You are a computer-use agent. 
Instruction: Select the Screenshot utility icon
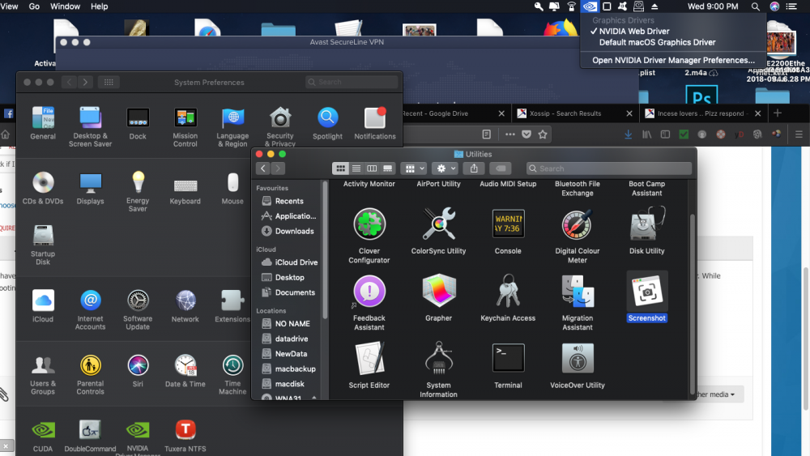pos(646,292)
